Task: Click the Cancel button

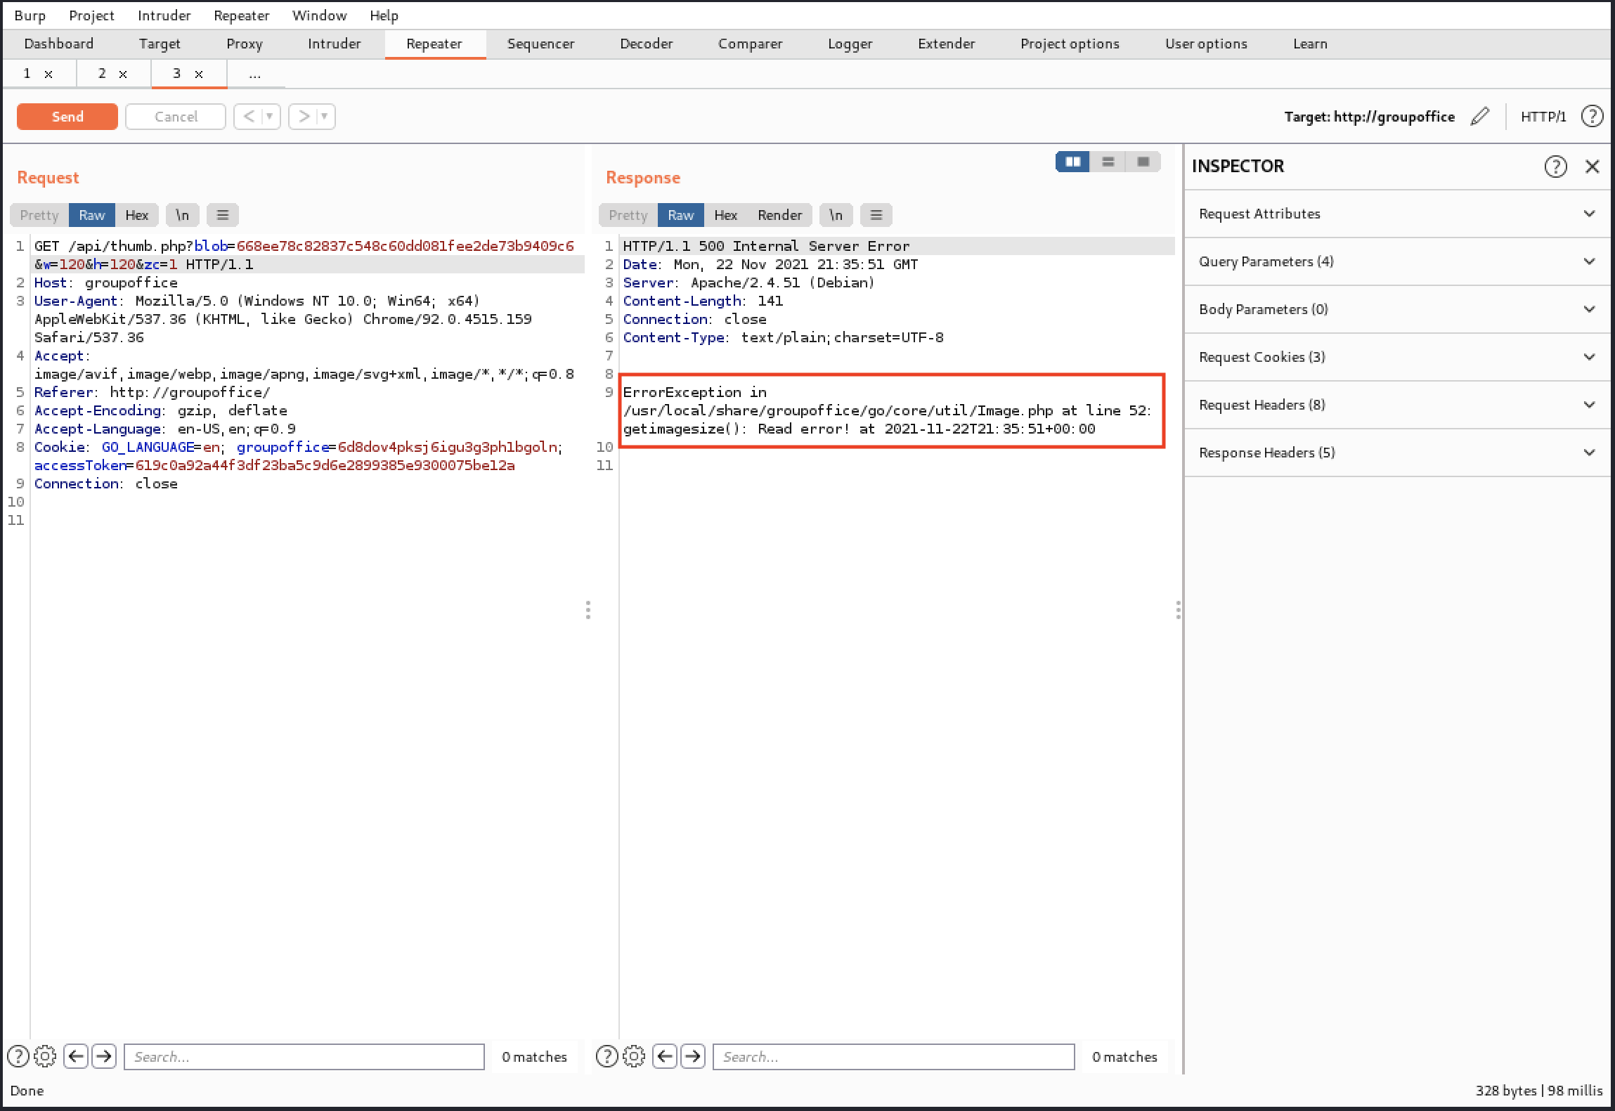Action: click(x=176, y=117)
